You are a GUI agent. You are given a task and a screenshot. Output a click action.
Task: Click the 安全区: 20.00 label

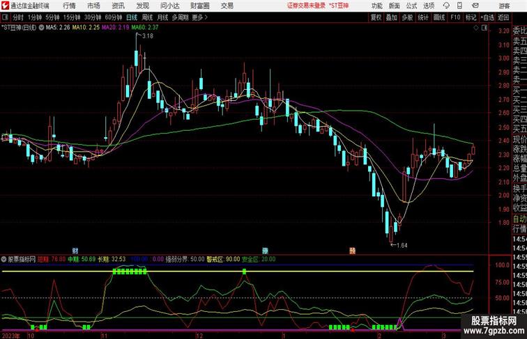click(x=259, y=259)
